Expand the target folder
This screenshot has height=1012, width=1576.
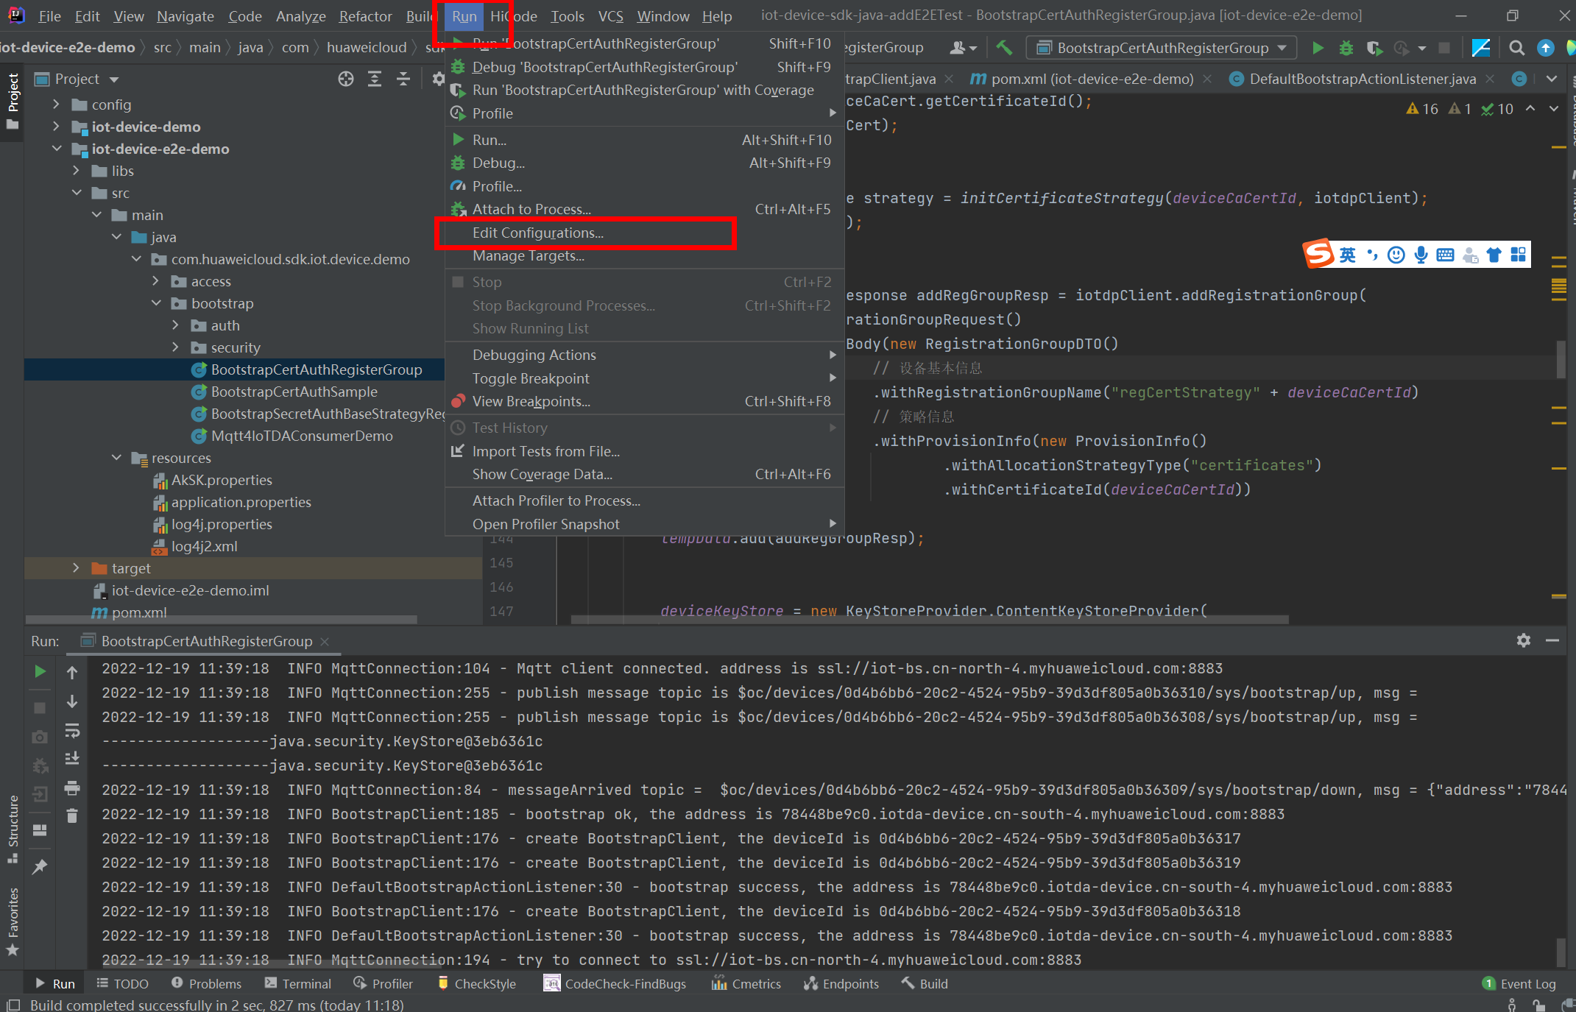coord(76,568)
